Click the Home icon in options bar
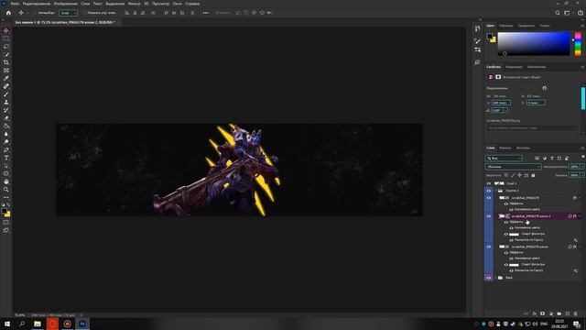 tap(8, 13)
